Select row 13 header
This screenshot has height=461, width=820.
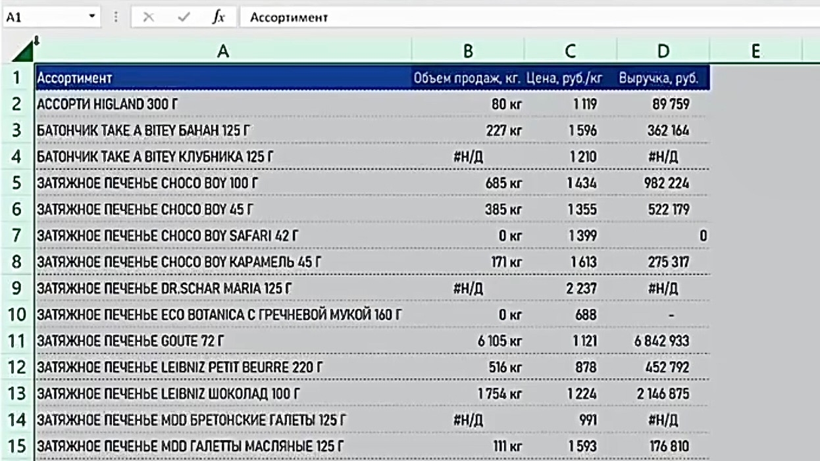(17, 394)
